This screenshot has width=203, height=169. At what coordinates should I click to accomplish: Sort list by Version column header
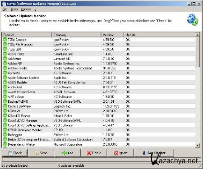pyautogui.click(x=112, y=35)
